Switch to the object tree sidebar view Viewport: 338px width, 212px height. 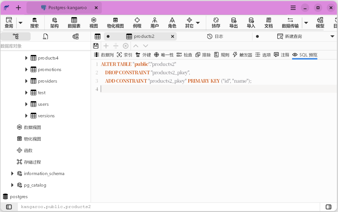16,36
